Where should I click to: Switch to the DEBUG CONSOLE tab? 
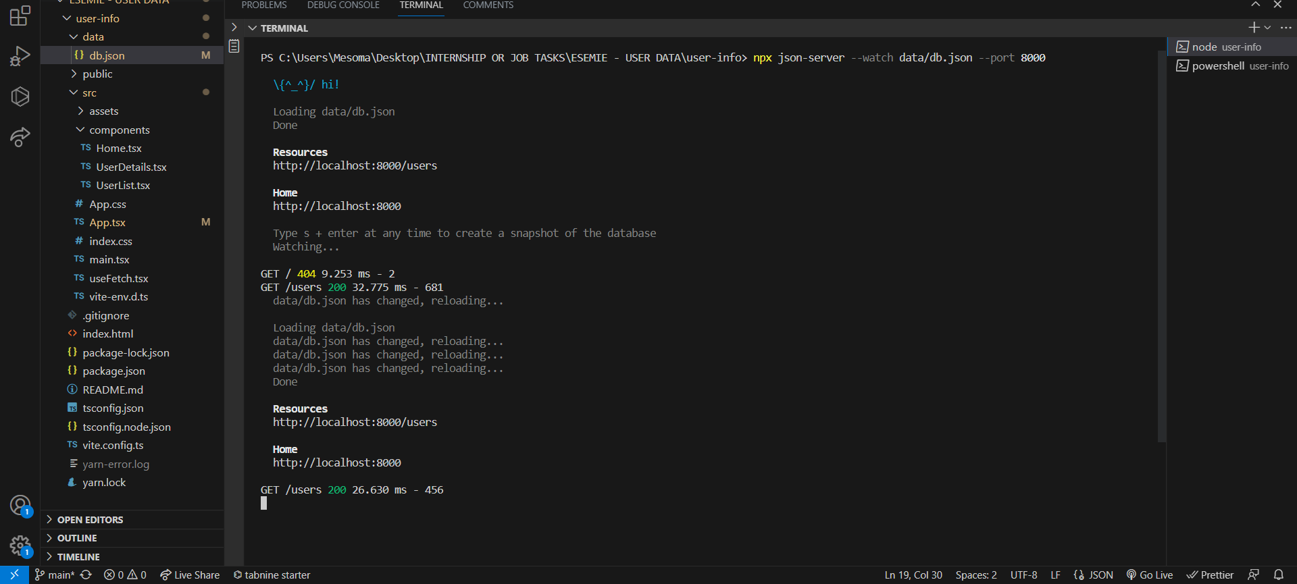click(x=343, y=5)
